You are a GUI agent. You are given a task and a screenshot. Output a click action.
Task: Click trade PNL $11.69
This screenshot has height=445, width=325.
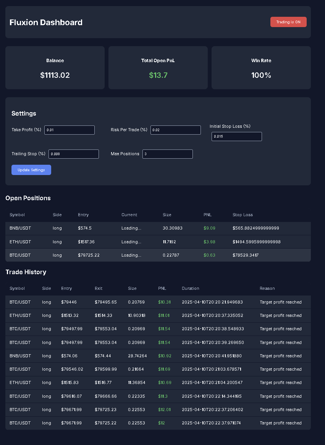pyautogui.click(x=164, y=369)
